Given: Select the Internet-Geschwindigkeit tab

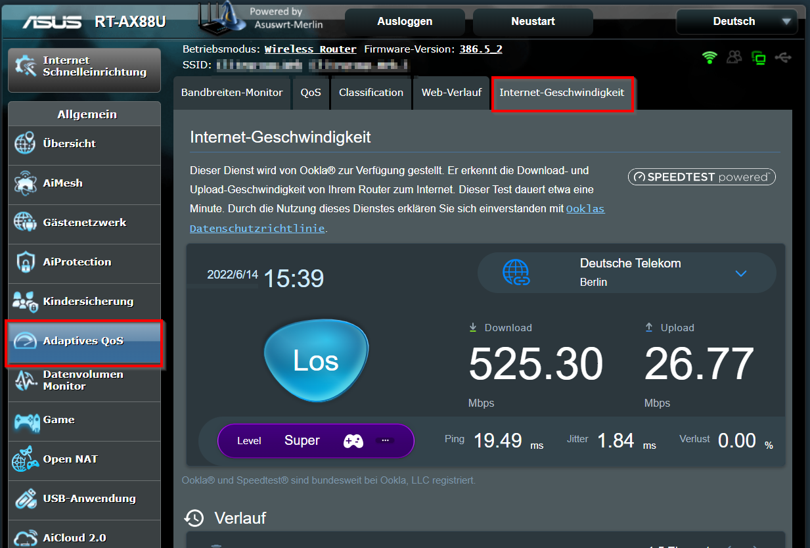Looking at the screenshot, I should pos(562,93).
